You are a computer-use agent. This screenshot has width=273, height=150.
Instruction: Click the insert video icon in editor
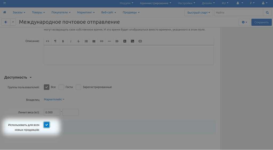pos(140,41)
